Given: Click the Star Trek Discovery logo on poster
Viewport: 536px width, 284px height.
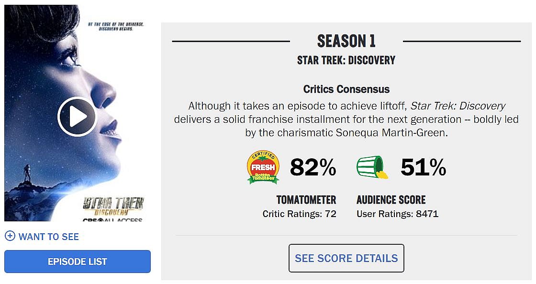Looking at the screenshot, I should tap(113, 205).
